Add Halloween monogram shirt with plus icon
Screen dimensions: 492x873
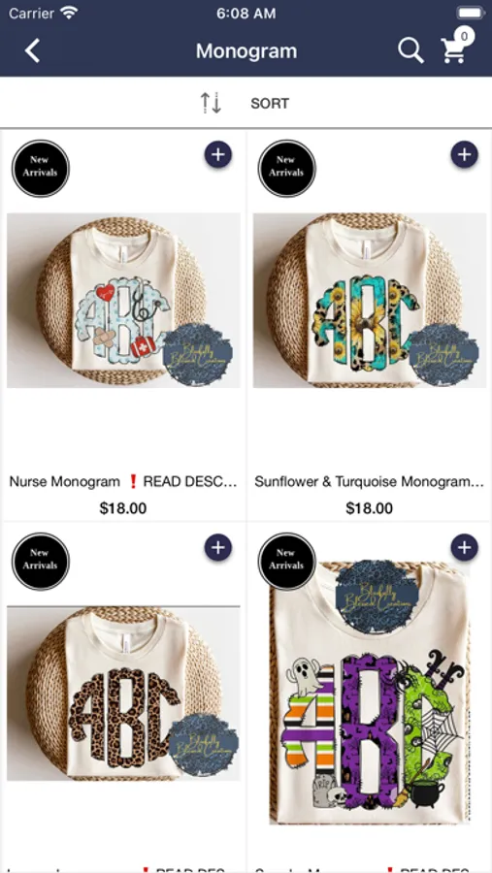(x=464, y=547)
